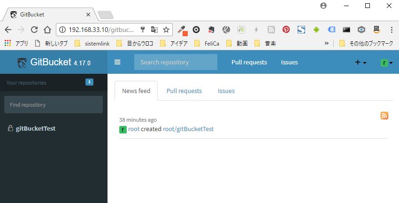Click the site information icon in address bar
The image size is (399, 203).
tap(62, 30)
